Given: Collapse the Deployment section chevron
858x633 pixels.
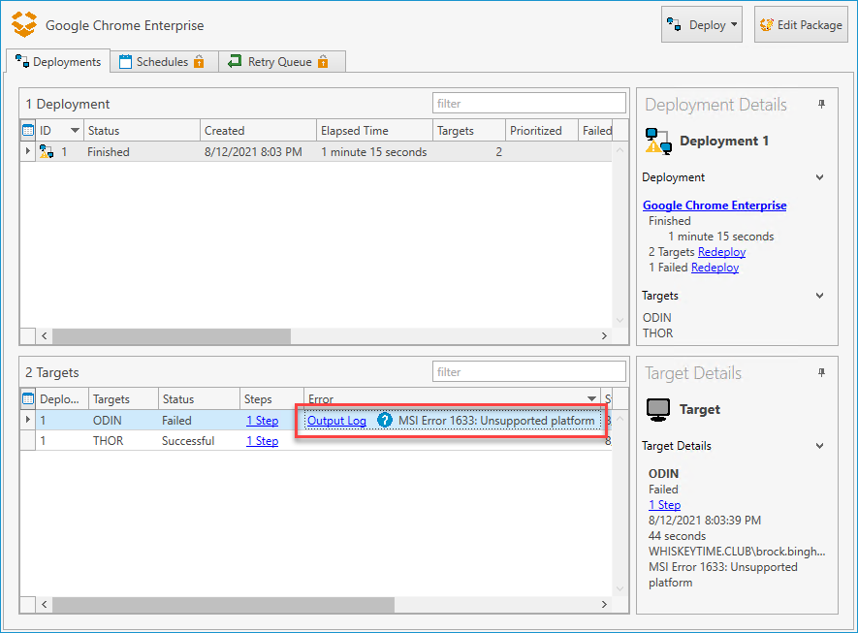Looking at the screenshot, I should click(x=819, y=177).
